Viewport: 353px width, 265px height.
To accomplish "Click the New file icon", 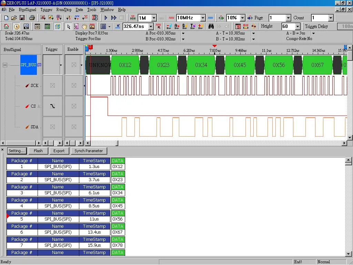I will [x=6, y=18].
